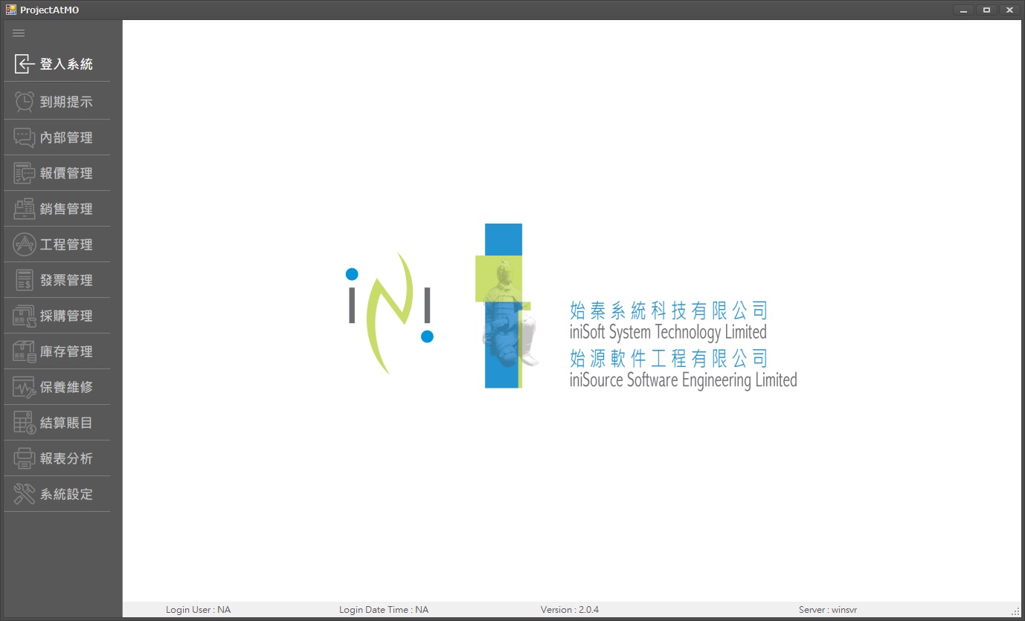Close the ProjectAtMO window

pos(1009,10)
